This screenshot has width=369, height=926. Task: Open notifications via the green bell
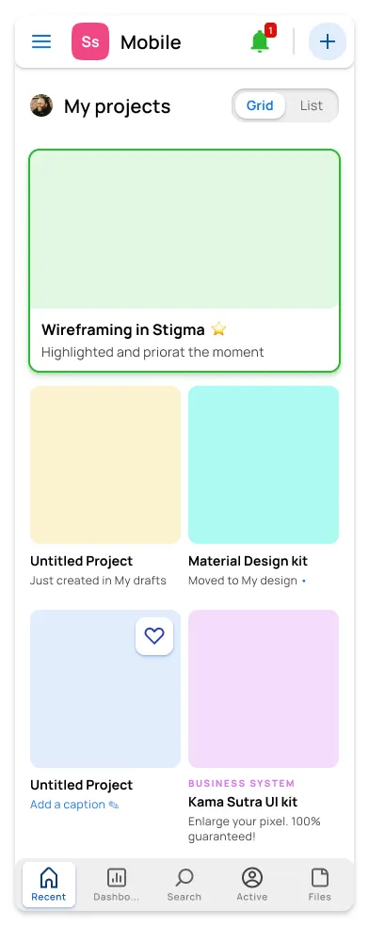pyautogui.click(x=260, y=41)
